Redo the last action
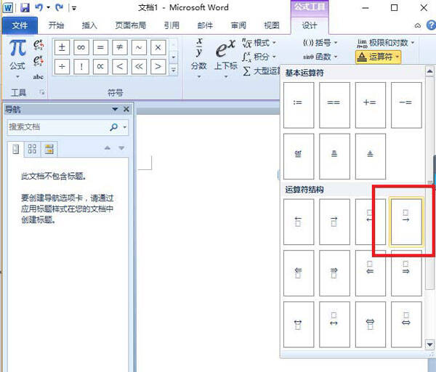The image size is (436, 372). click(59, 7)
